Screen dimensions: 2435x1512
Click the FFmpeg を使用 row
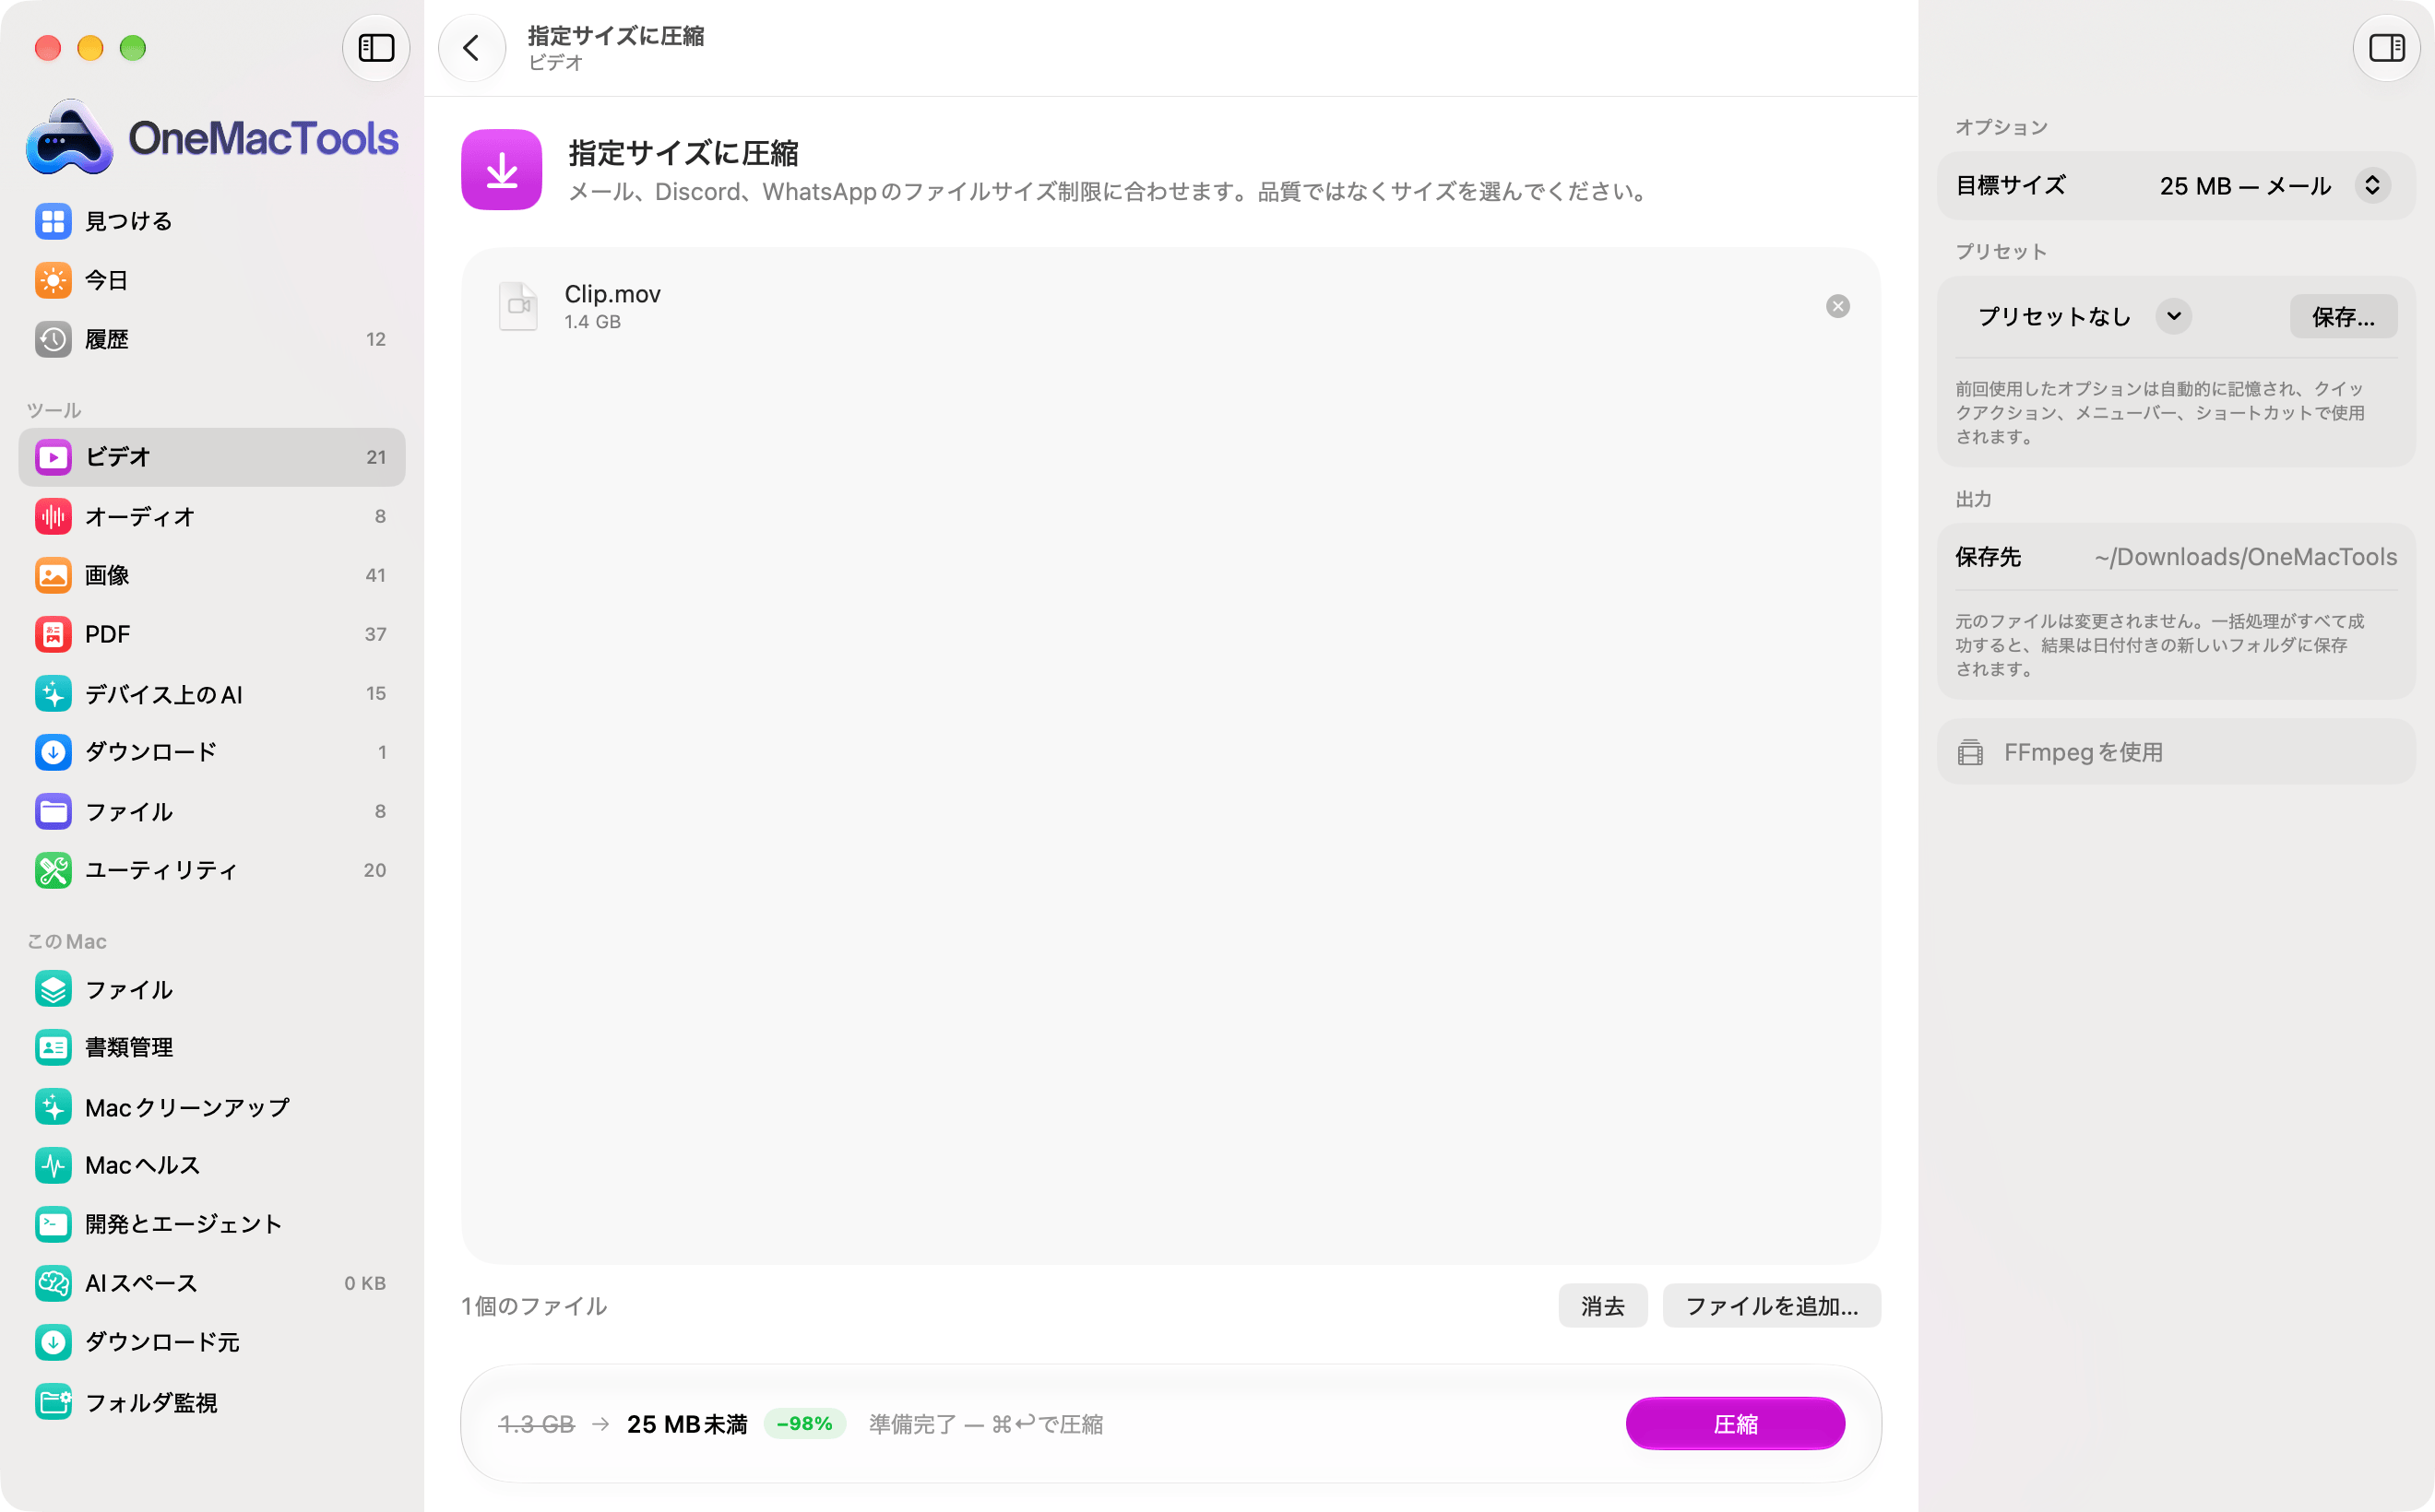(2176, 752)
